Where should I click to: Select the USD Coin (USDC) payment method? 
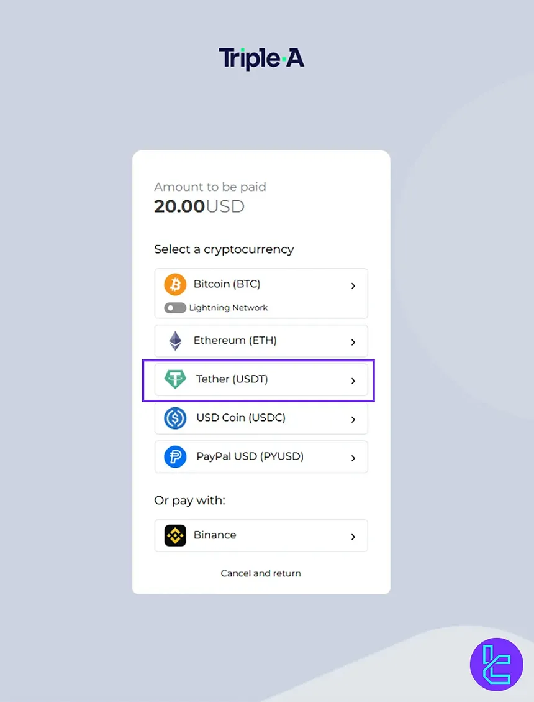261,418
